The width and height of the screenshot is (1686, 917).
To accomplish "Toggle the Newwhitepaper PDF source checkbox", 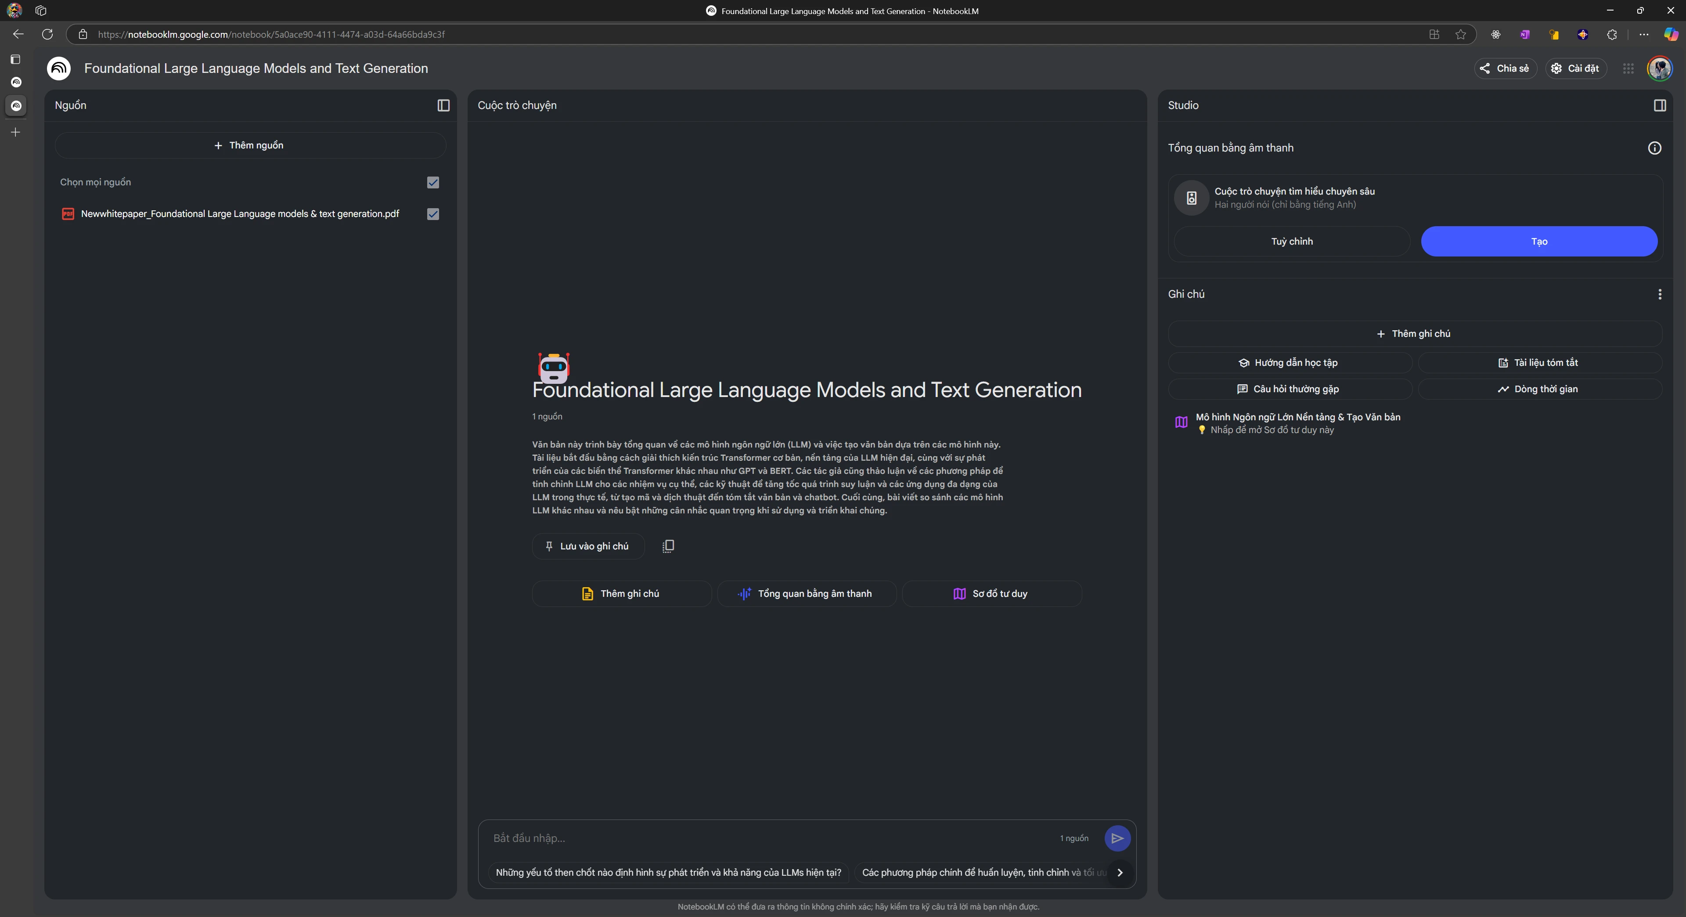I will 432,214.
